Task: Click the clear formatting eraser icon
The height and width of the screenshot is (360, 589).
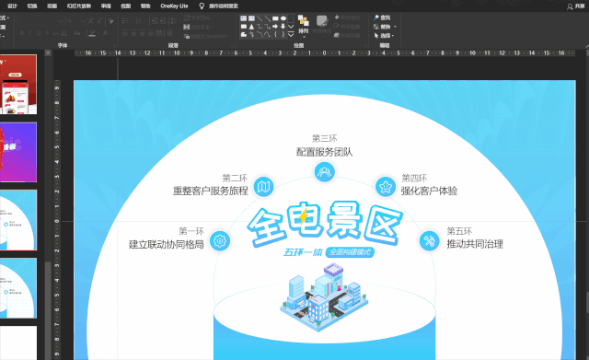Action: pyautogui.click(x=110, y=21)
